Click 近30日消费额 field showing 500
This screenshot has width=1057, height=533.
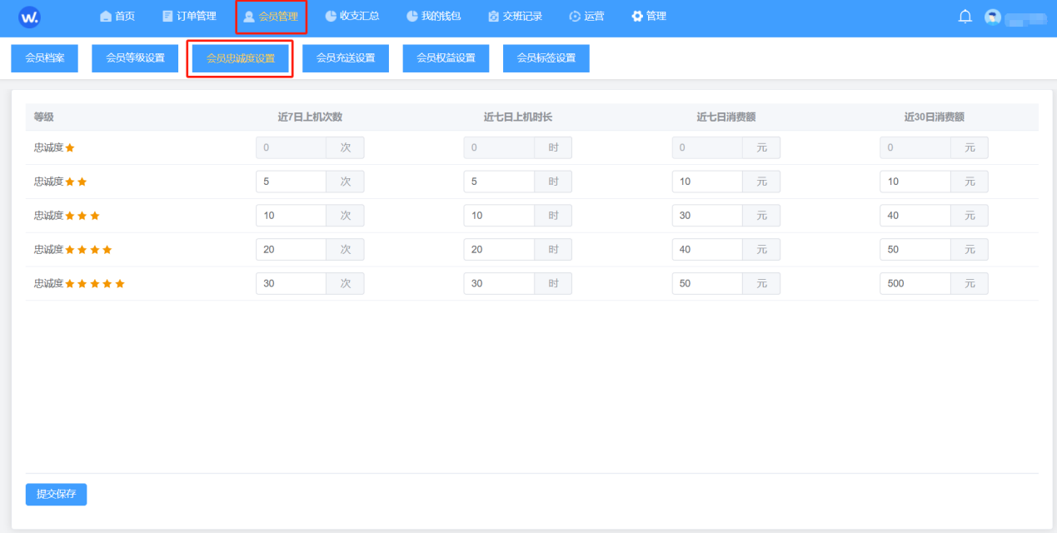click(915, 284)
